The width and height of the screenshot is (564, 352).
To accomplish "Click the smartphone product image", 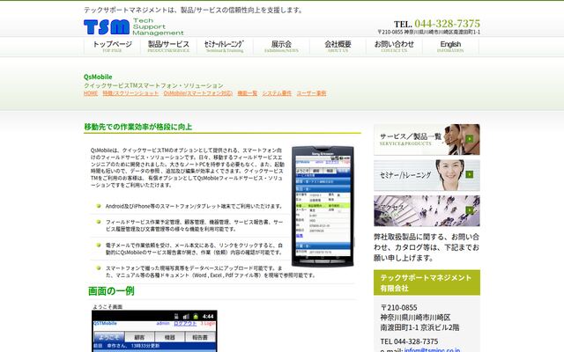I will 323,206.
